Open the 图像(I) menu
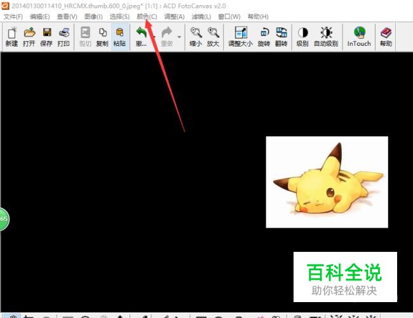Viewport: 413px width, 318px height. [93, 17]
